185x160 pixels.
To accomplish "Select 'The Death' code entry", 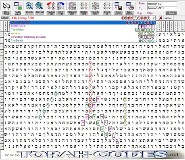I will (83, 40).
